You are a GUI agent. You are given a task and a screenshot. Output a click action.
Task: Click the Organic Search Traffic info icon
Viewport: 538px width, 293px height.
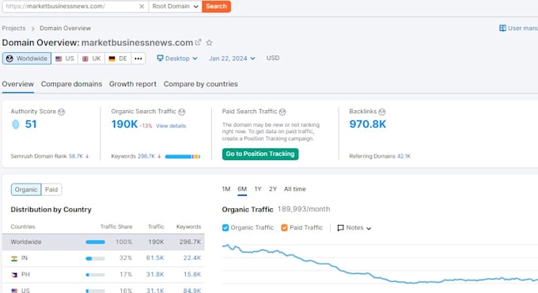click(182, 112)
